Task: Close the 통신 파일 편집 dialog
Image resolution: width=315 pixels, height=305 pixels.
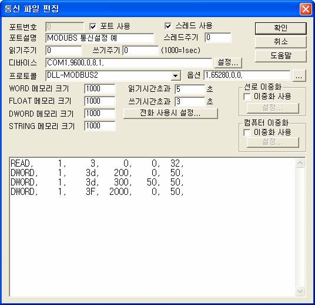Action: pos(306,9)
